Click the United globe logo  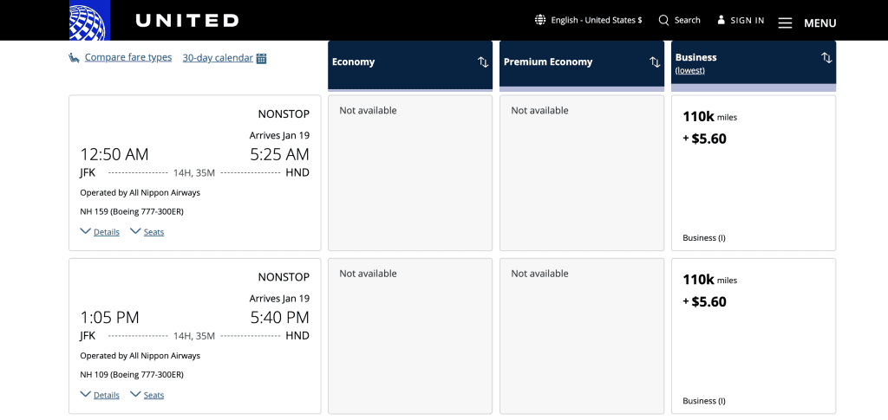click(89, 20)
